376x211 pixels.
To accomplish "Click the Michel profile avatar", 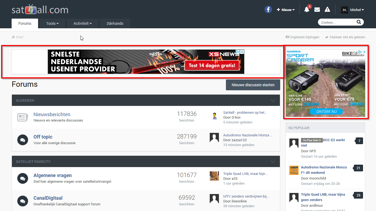I will (344, 10).
